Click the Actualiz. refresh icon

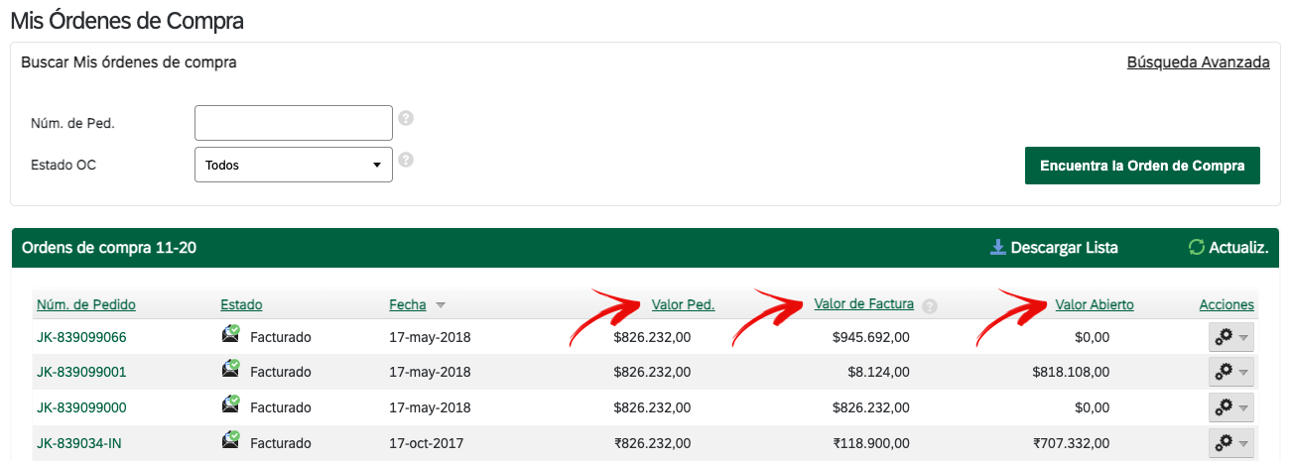tap(1196, 247)
